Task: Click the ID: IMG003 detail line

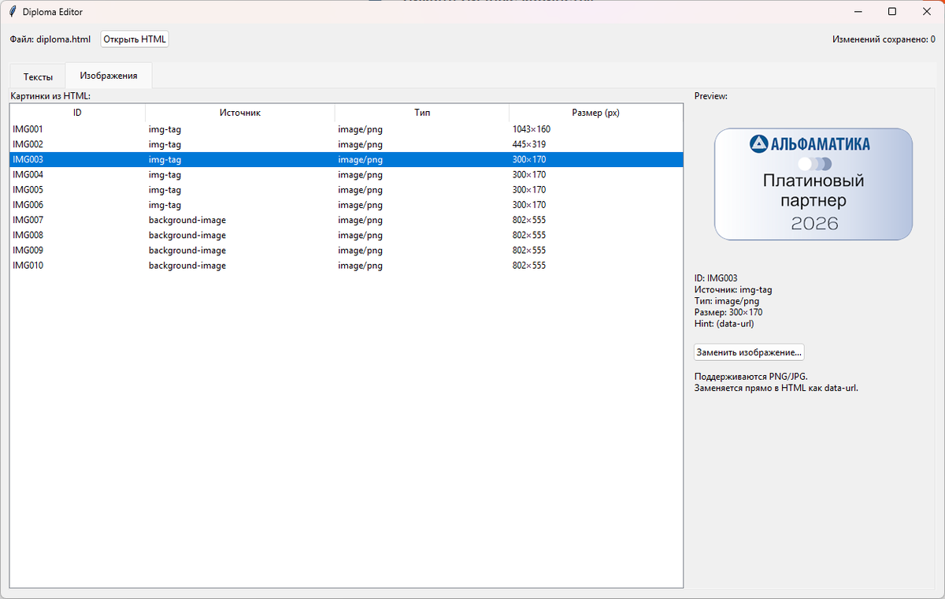Action: [x=716, y=278]
